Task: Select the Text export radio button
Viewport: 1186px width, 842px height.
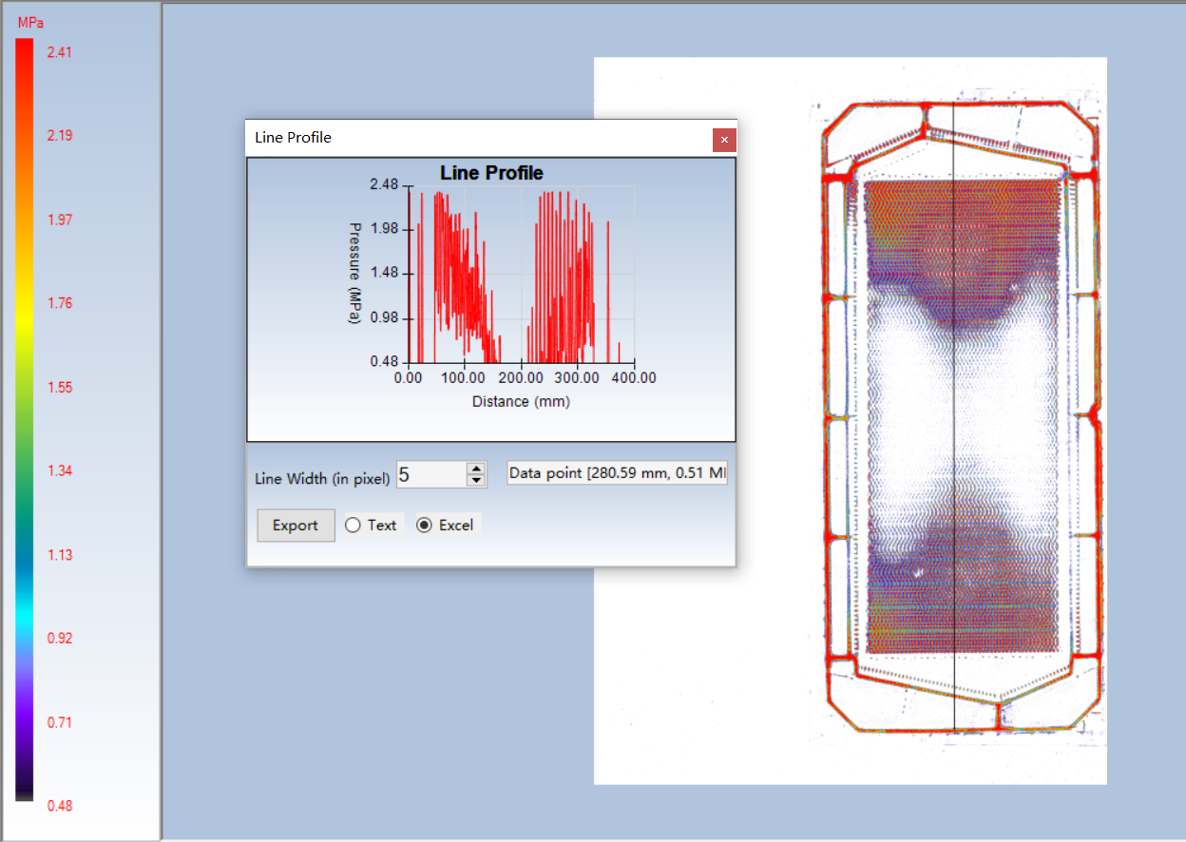Action: (x=354, y=526)
